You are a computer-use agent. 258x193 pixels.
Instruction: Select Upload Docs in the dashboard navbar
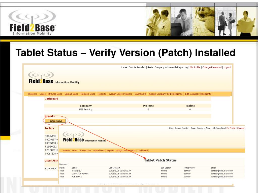pyautogui.click(x=71, y=94)
